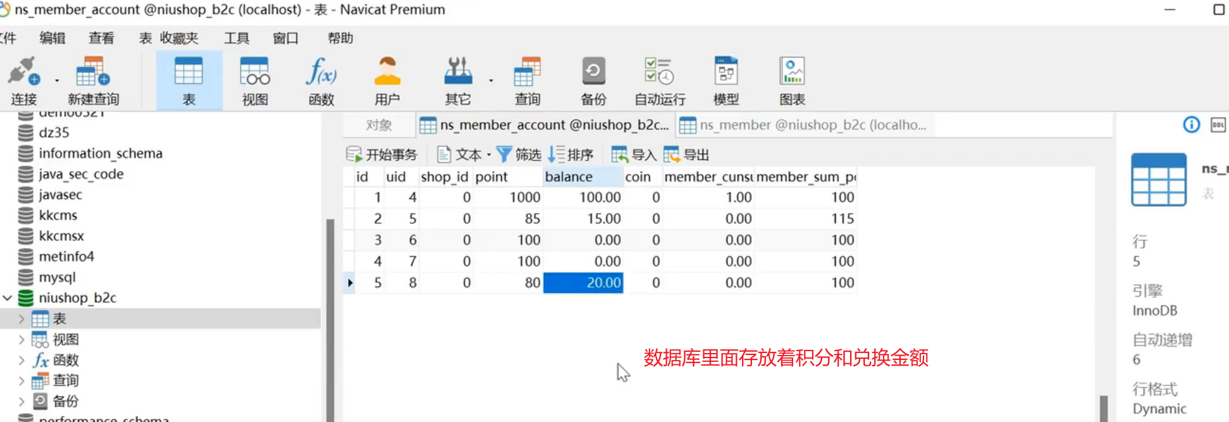Screen dimensions: 1229x422
Task: Collapse the niushop_b2c database node
Action: pyautogui.click(x=8, y=298)
